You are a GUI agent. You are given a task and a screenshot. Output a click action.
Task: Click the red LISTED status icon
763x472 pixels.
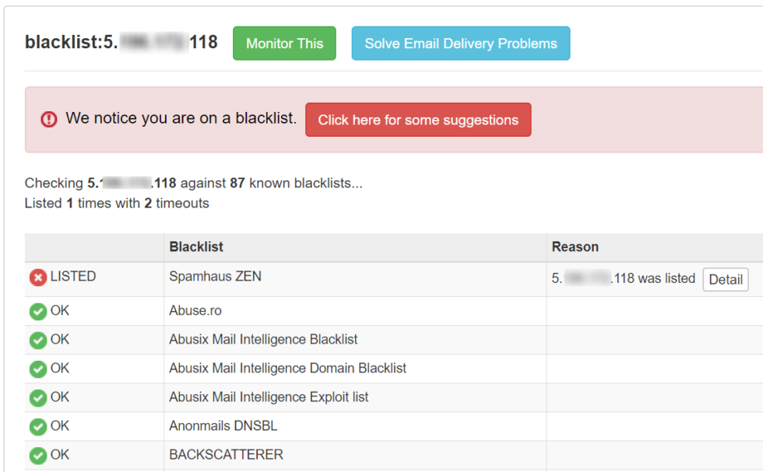38,278
